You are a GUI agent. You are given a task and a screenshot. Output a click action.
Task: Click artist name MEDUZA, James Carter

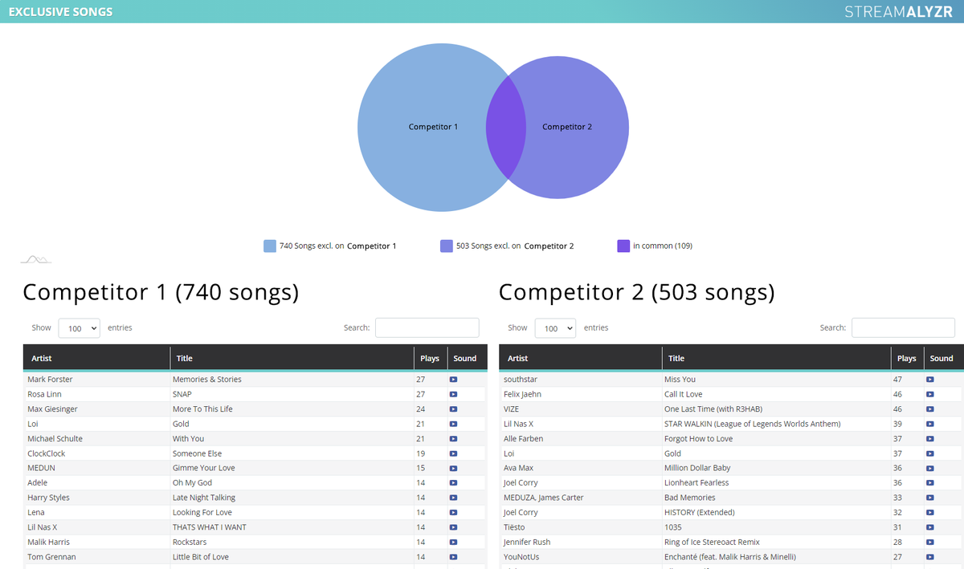(543, 498)
